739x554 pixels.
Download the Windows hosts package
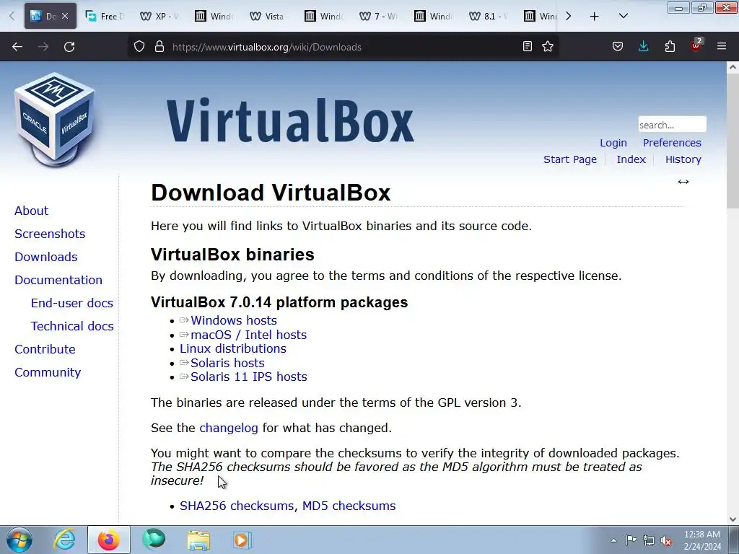(233, 320)
